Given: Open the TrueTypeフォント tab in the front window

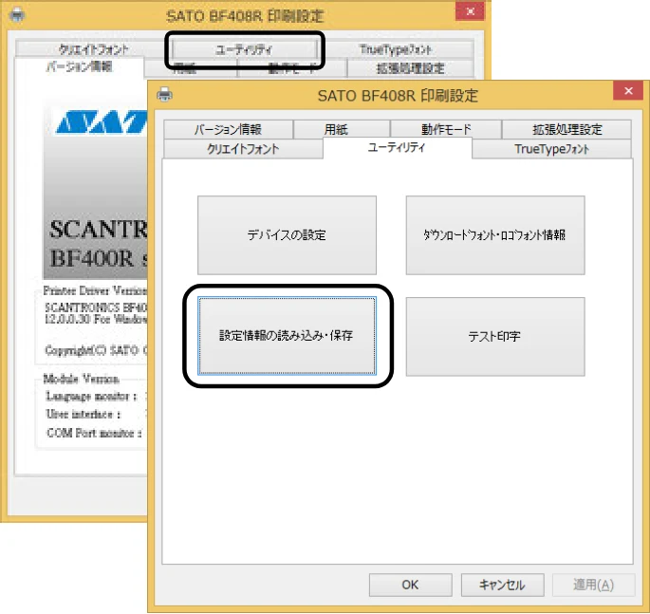Looking at the screenshot, I should [551, 149].
